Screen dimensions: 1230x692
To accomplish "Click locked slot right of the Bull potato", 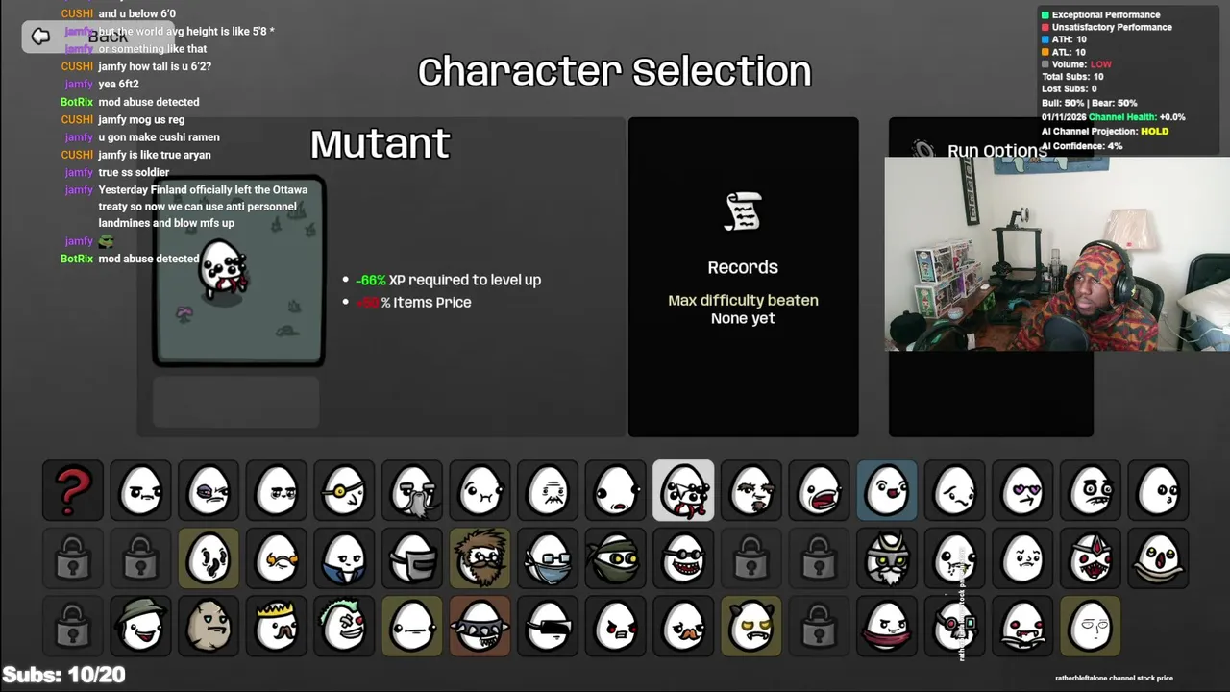I will coord(819,626).
